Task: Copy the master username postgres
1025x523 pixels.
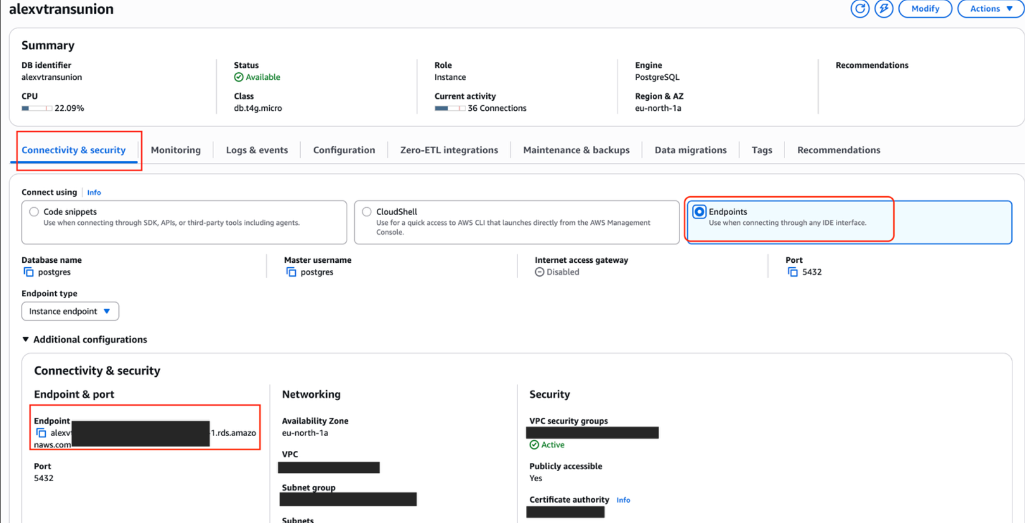Action: click(291, 272)
